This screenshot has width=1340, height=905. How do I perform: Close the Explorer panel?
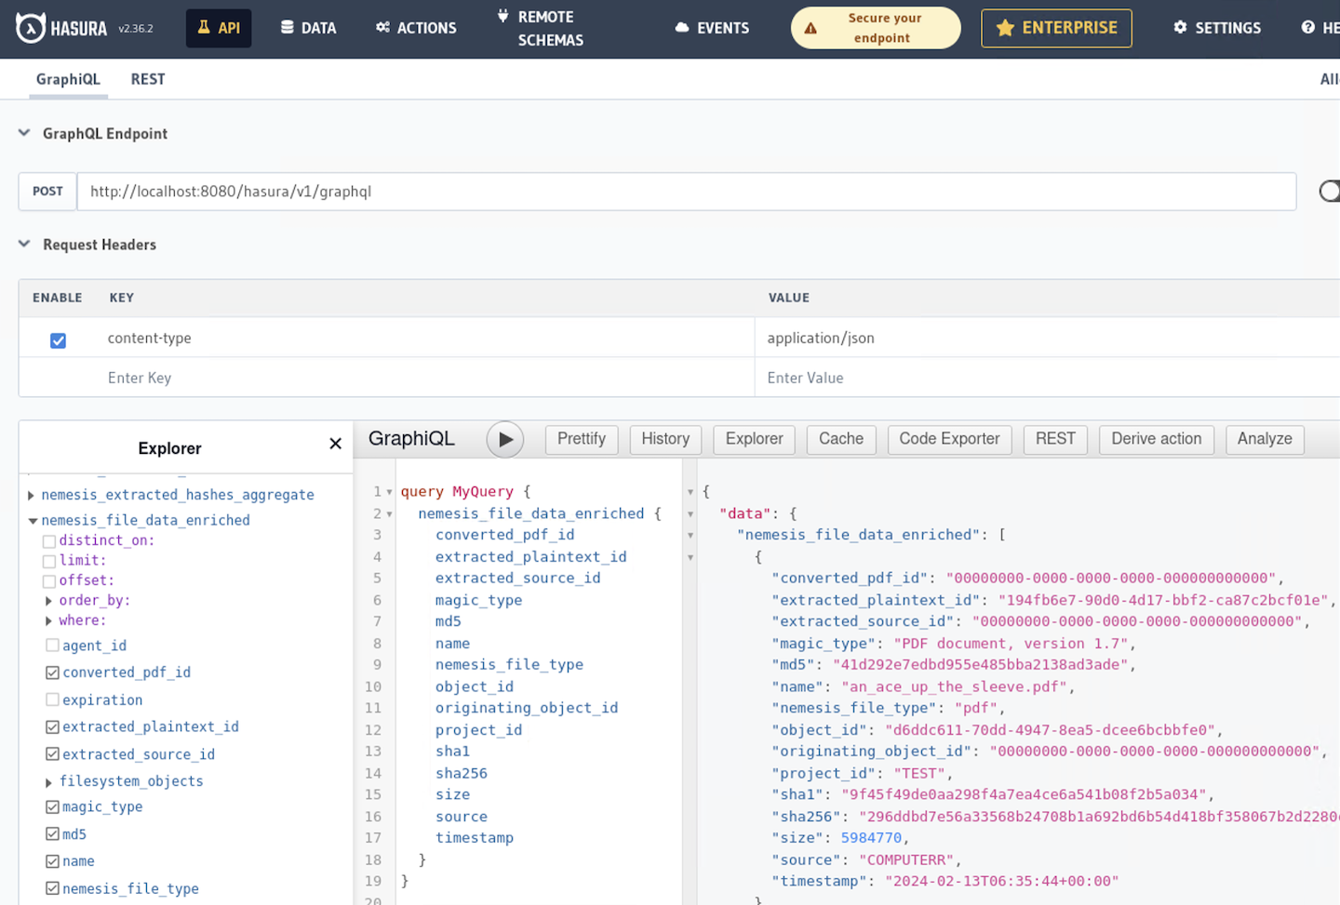point(336,444)
